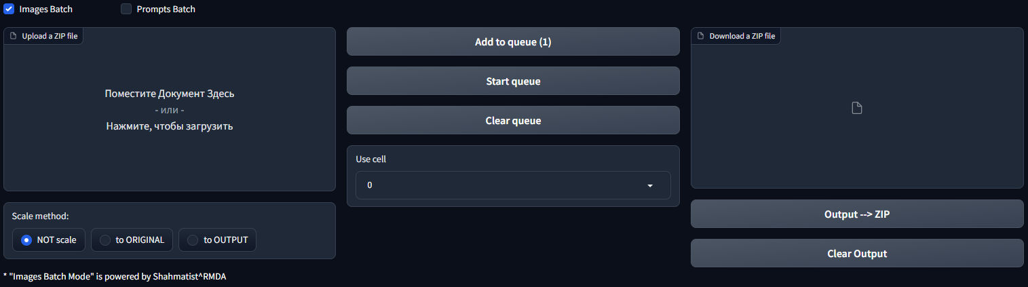Pick the to OUTPUT scale method
This screenshot has height=287, width=1028.
(193, 240)
